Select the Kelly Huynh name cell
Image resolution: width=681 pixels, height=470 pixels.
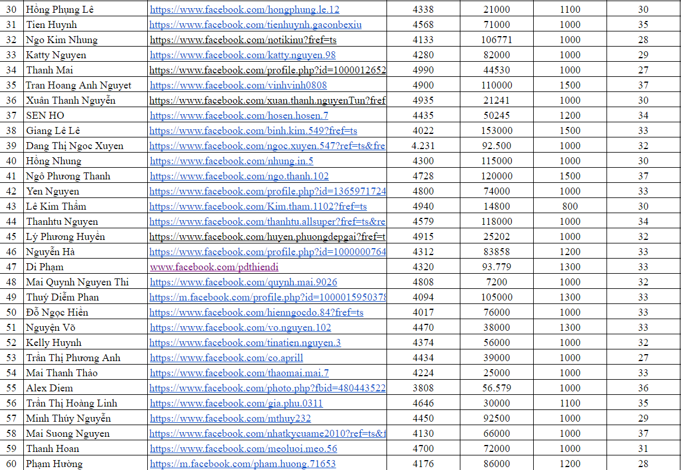click(54, 343)
